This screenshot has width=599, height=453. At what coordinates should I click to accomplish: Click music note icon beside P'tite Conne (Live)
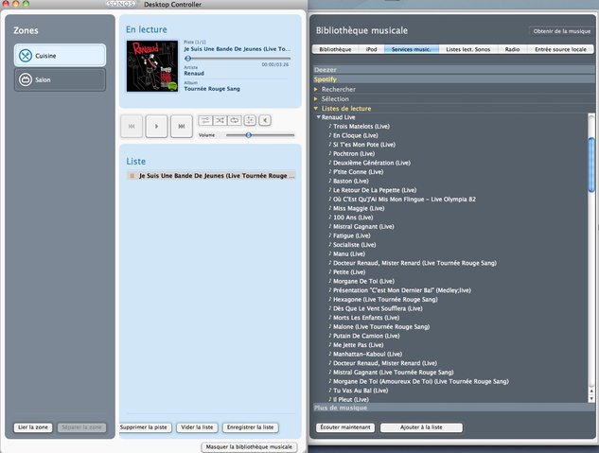point(330,172)
